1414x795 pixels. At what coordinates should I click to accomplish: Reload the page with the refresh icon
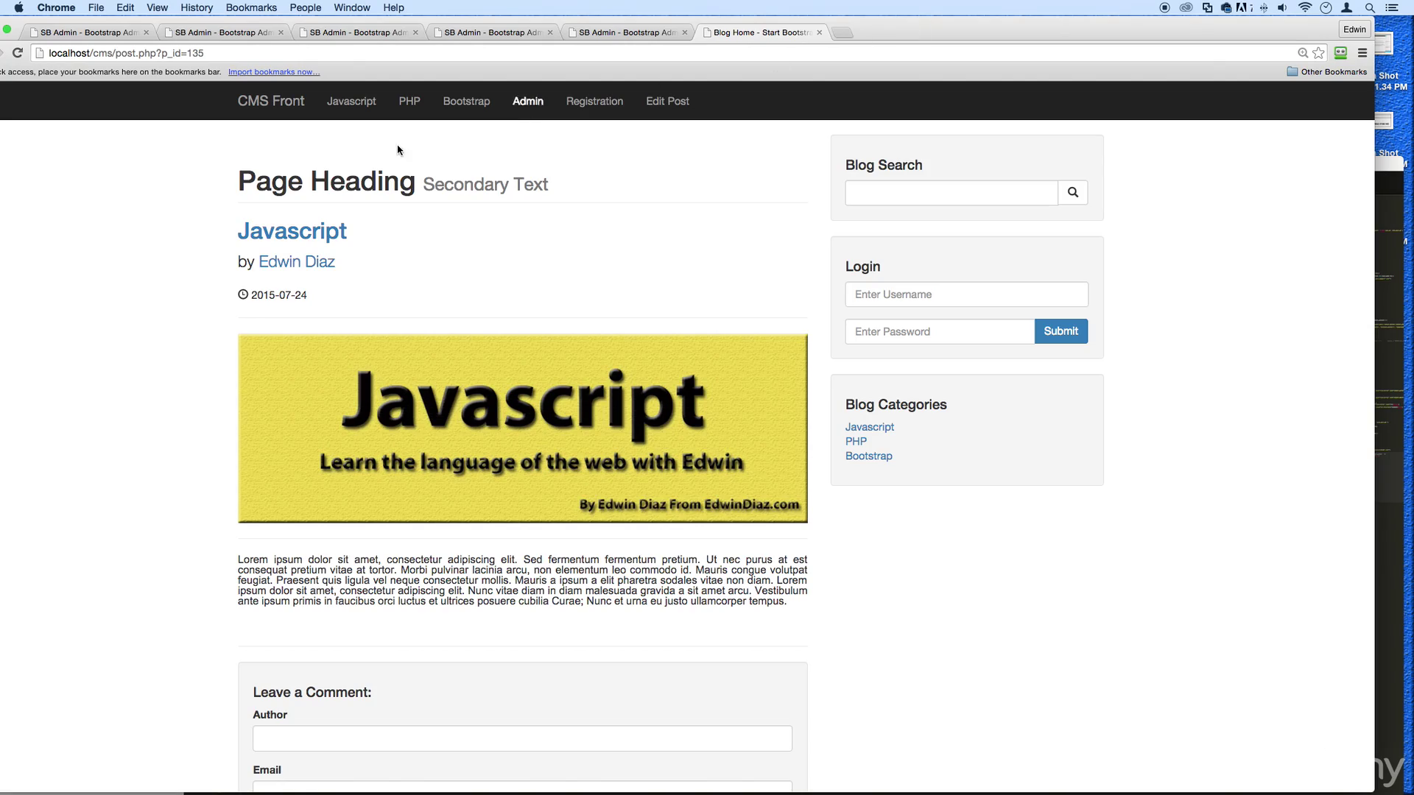(18, 53)
